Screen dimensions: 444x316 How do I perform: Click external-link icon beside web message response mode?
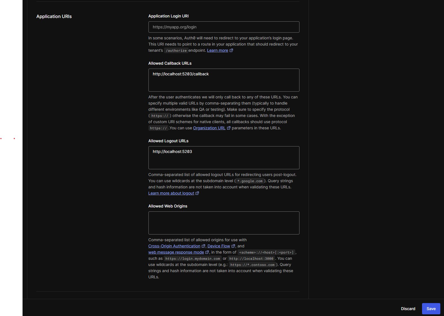[x=207, y=252]
